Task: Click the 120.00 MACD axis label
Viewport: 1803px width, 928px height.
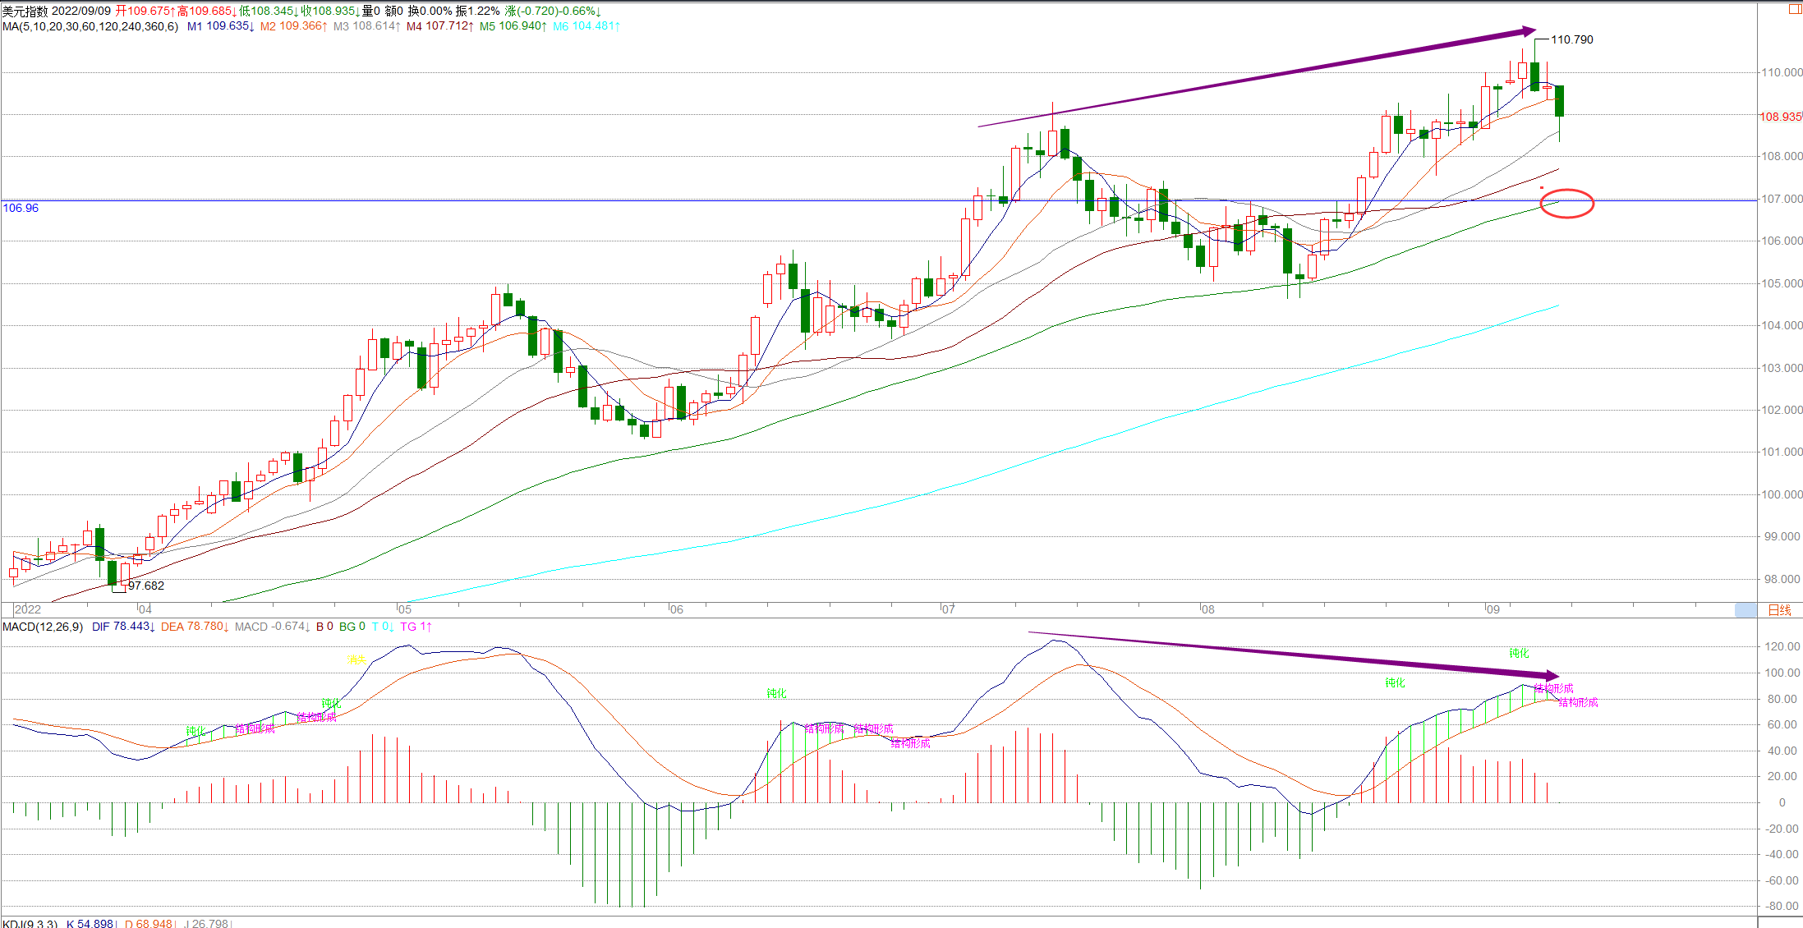Action: tap(1782, 646)
